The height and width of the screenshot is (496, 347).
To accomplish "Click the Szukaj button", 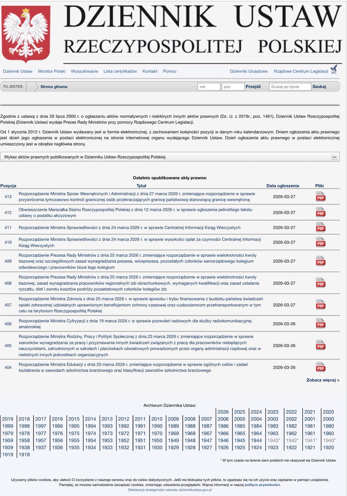I will [319, 87].
